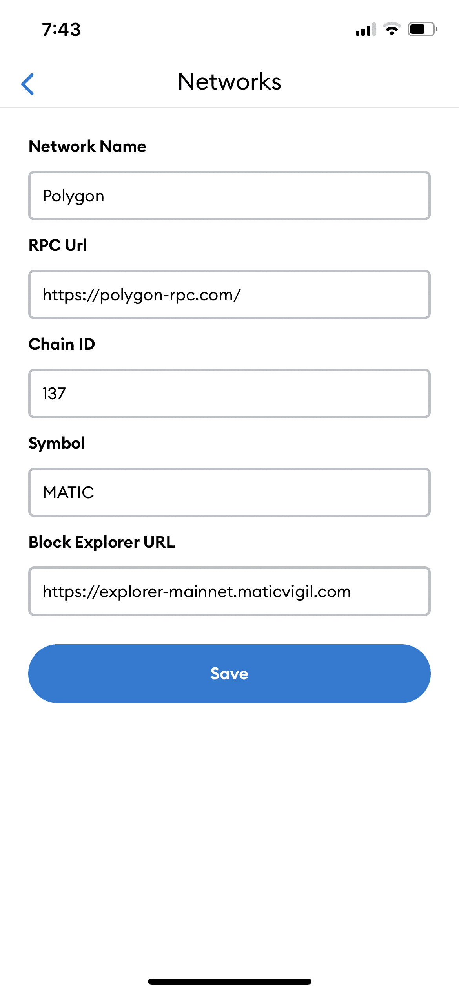Click the Networks page title
459x994 pixels.
point(229,82)
